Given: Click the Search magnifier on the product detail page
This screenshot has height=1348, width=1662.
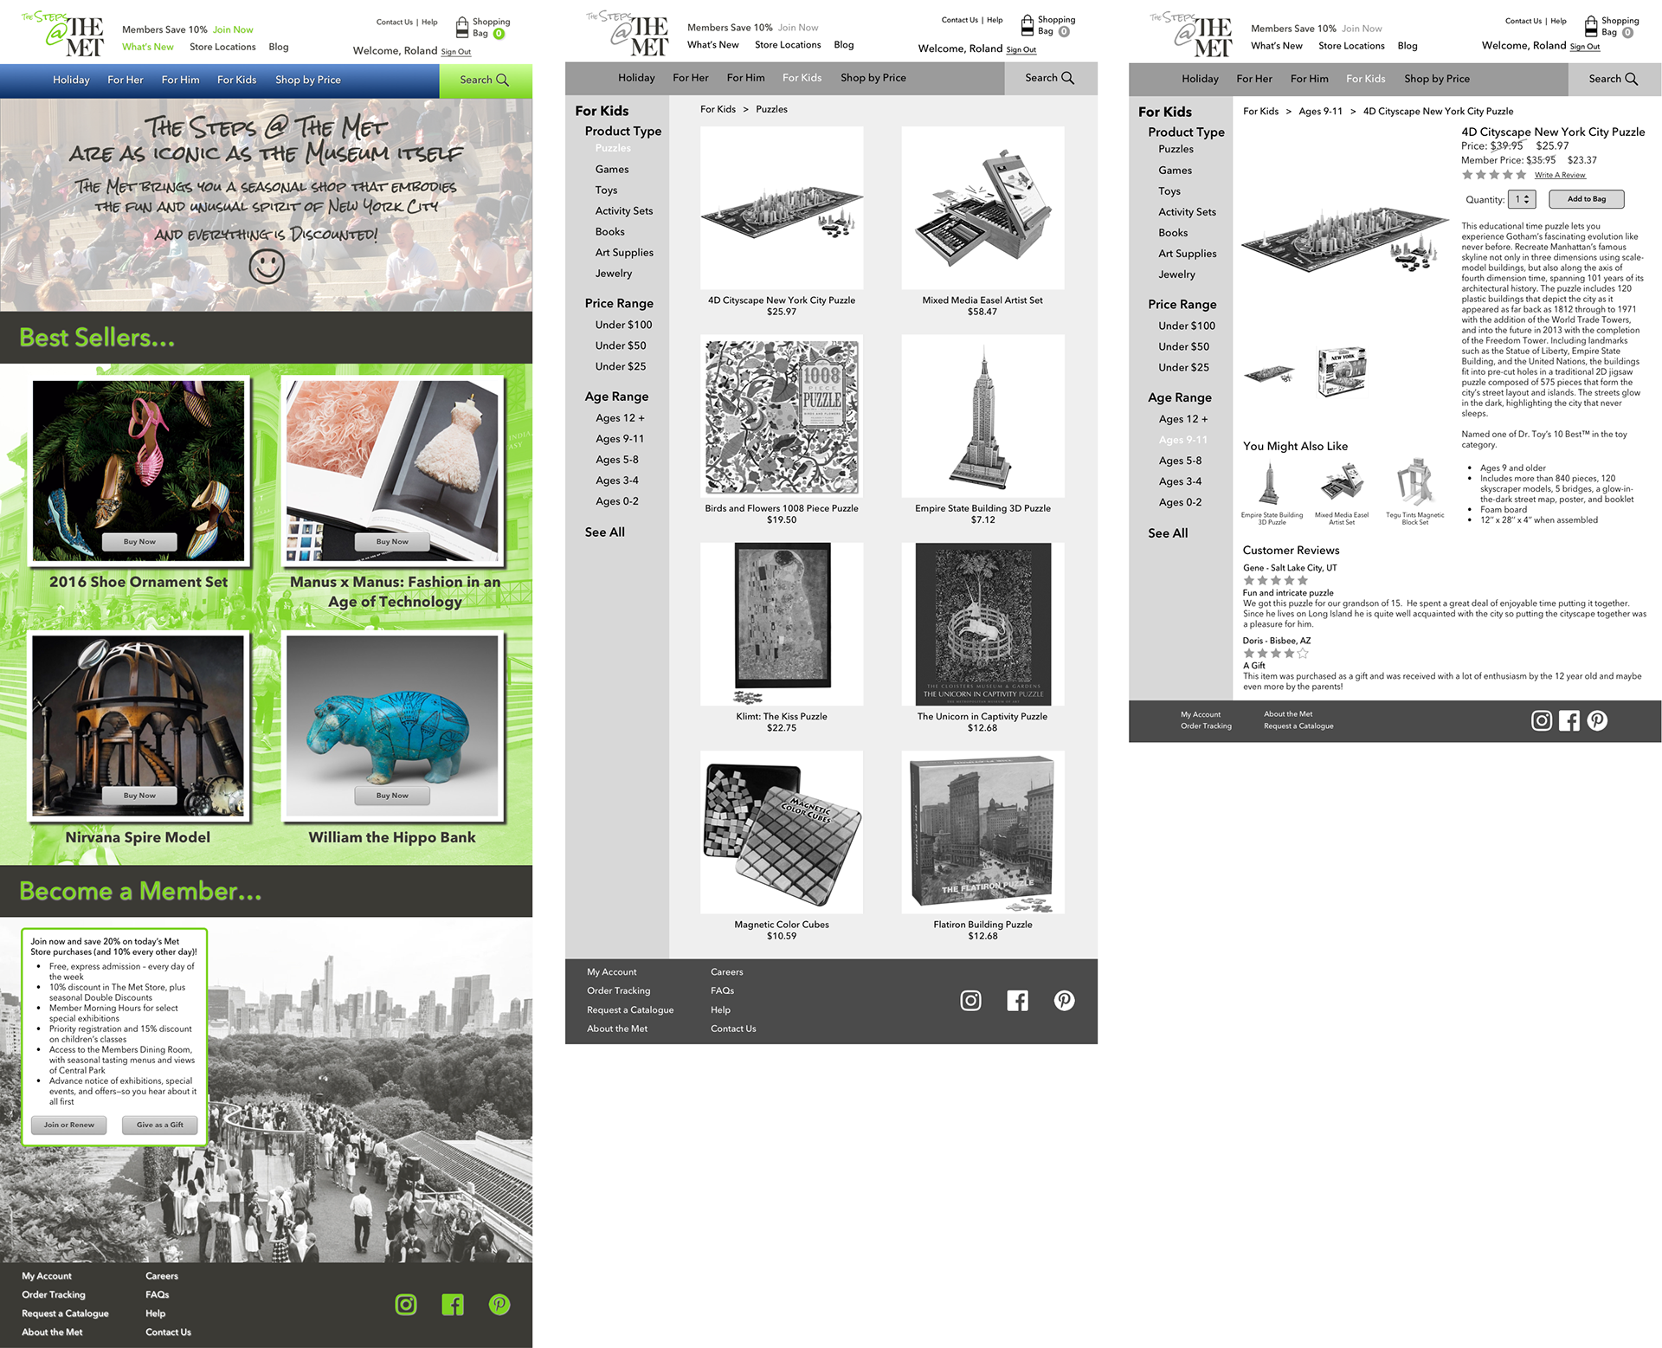Looking at the screenshot, I should tap(1632, 79).
